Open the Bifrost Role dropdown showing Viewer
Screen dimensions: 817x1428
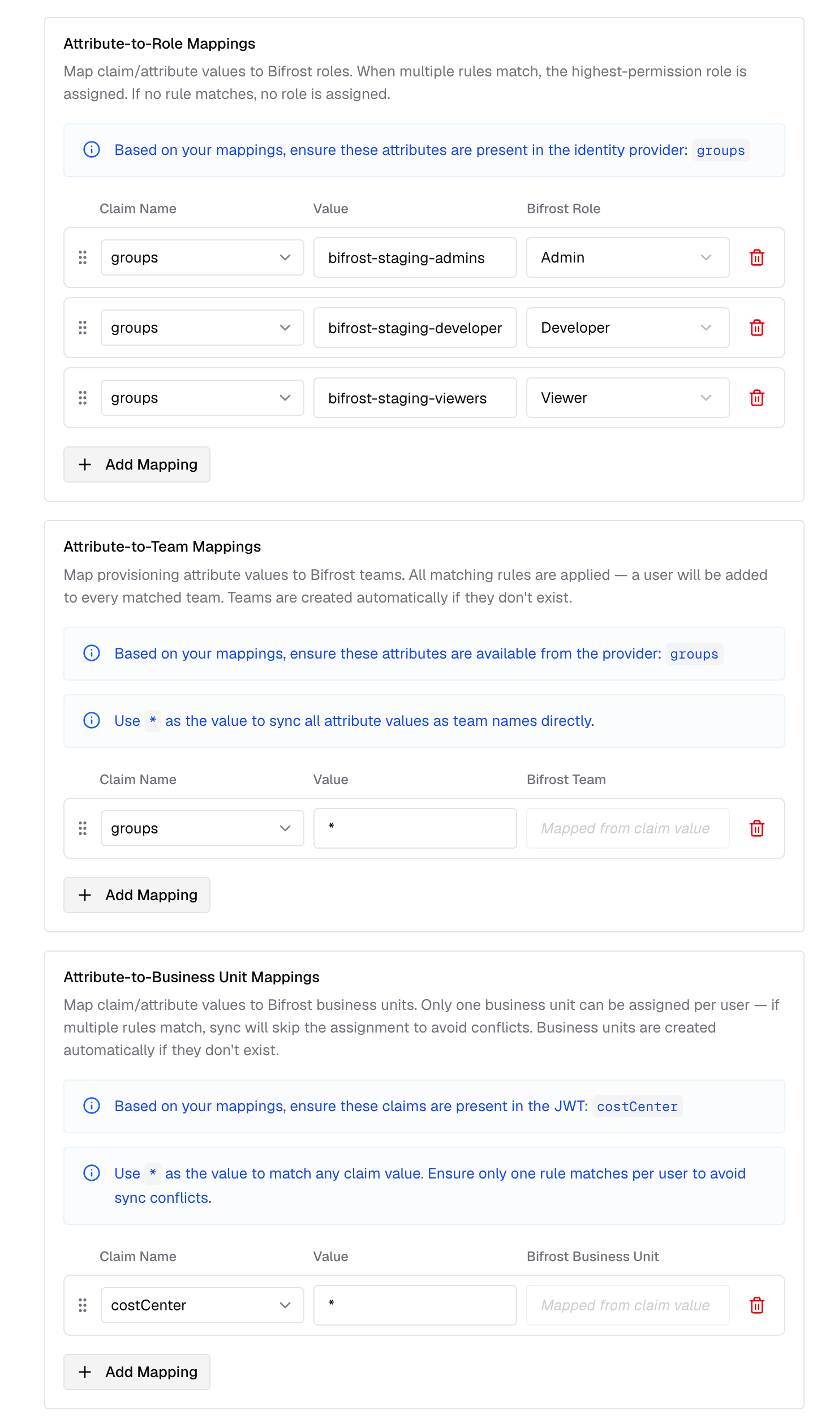pyautogui.click(x=628, y=398)
